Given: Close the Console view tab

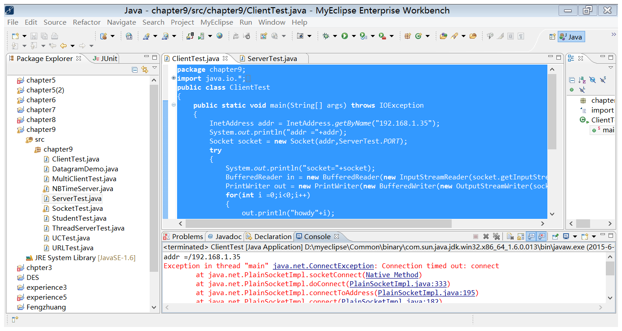Looking at the screenshot, I should (x=336, y=236).
